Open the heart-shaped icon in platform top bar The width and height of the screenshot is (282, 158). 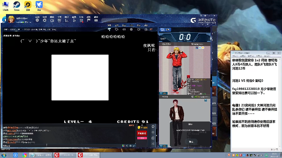(45, 20)
